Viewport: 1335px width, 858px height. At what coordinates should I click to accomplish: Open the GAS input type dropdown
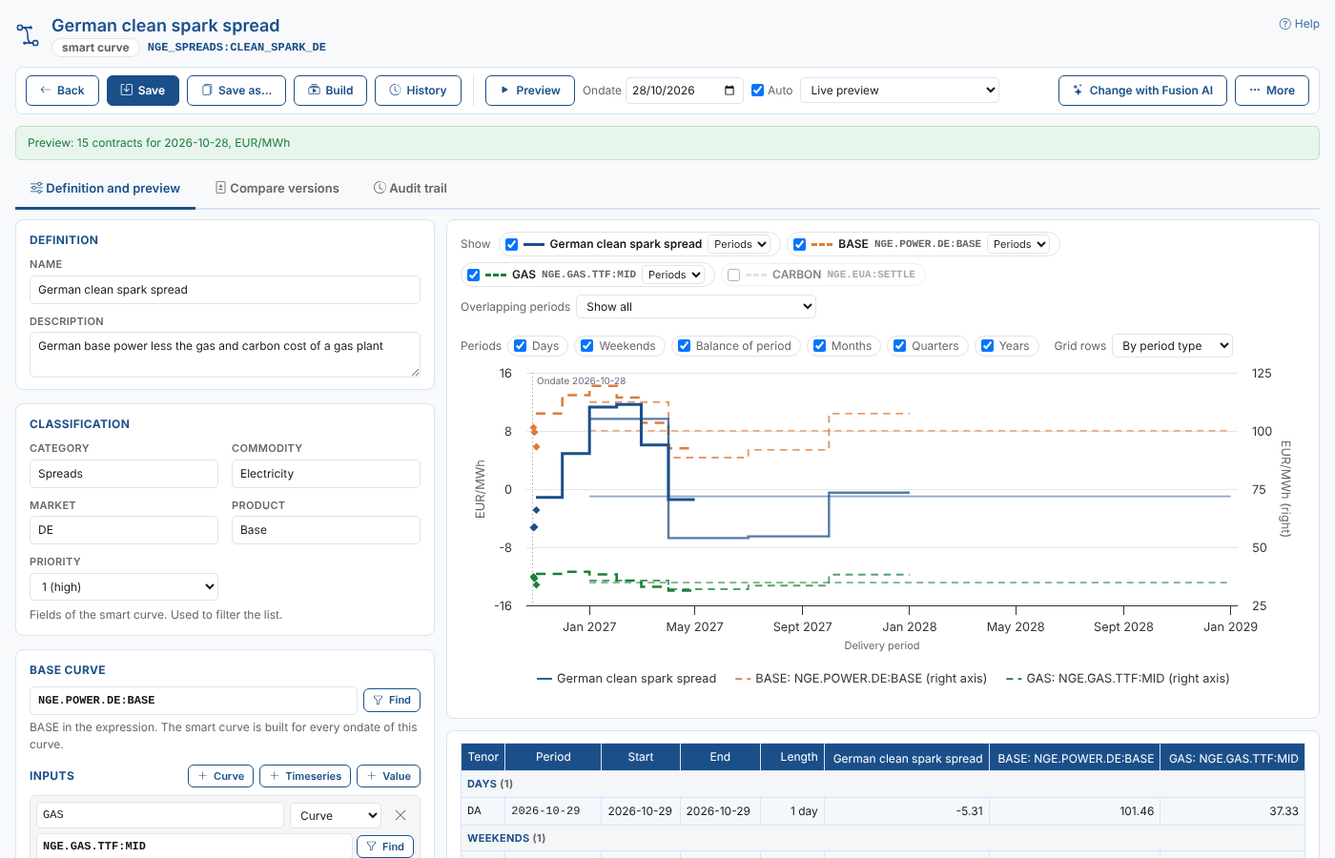[x=338, y=816]
